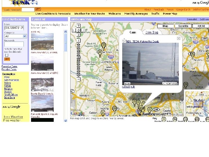
Task: Pan the map up with the arrow button
Action: coord(78,26)
